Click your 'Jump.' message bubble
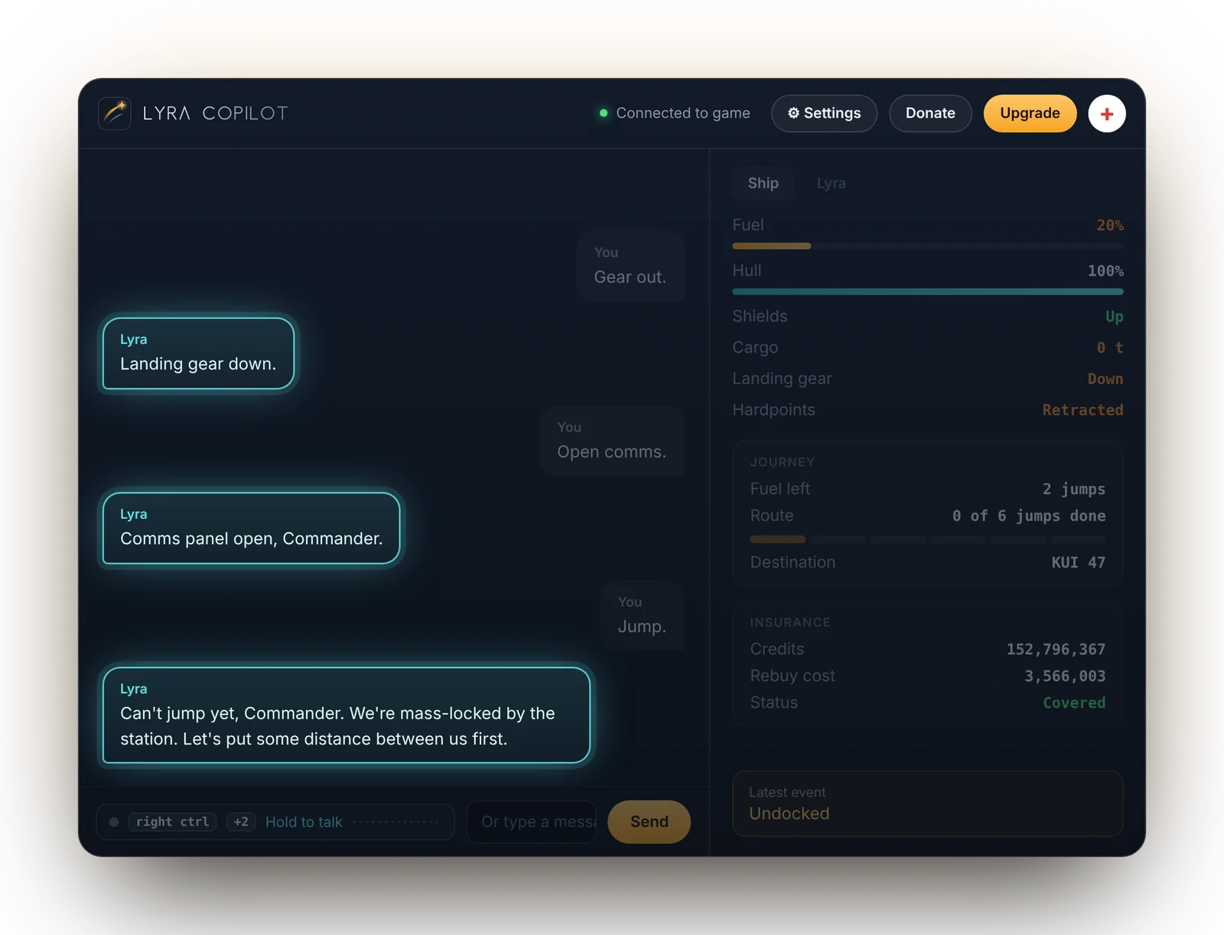 pyautogui.click(x=642, y=616)
